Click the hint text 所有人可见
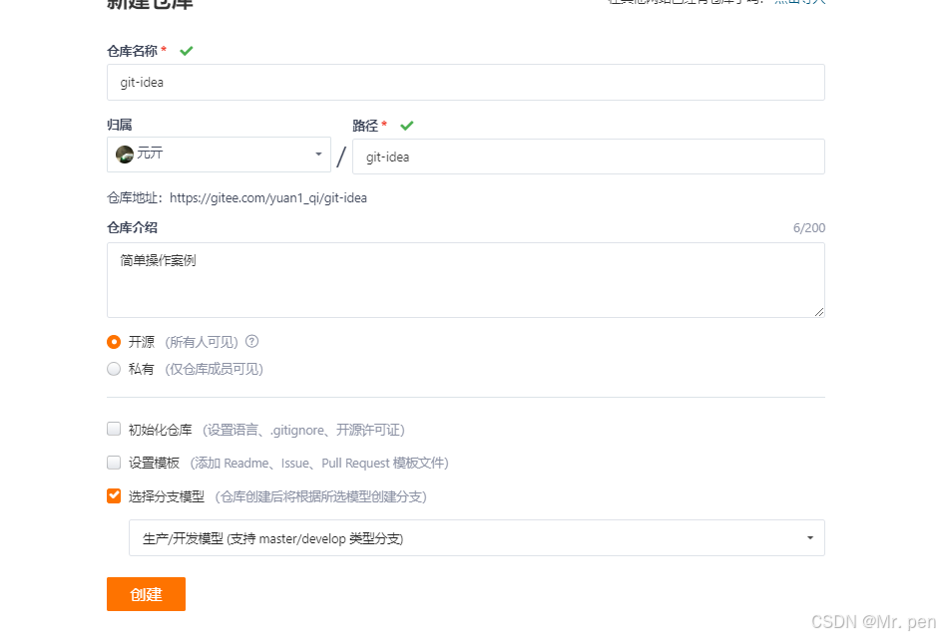The image size is (940, 637). tap(202, 342)
